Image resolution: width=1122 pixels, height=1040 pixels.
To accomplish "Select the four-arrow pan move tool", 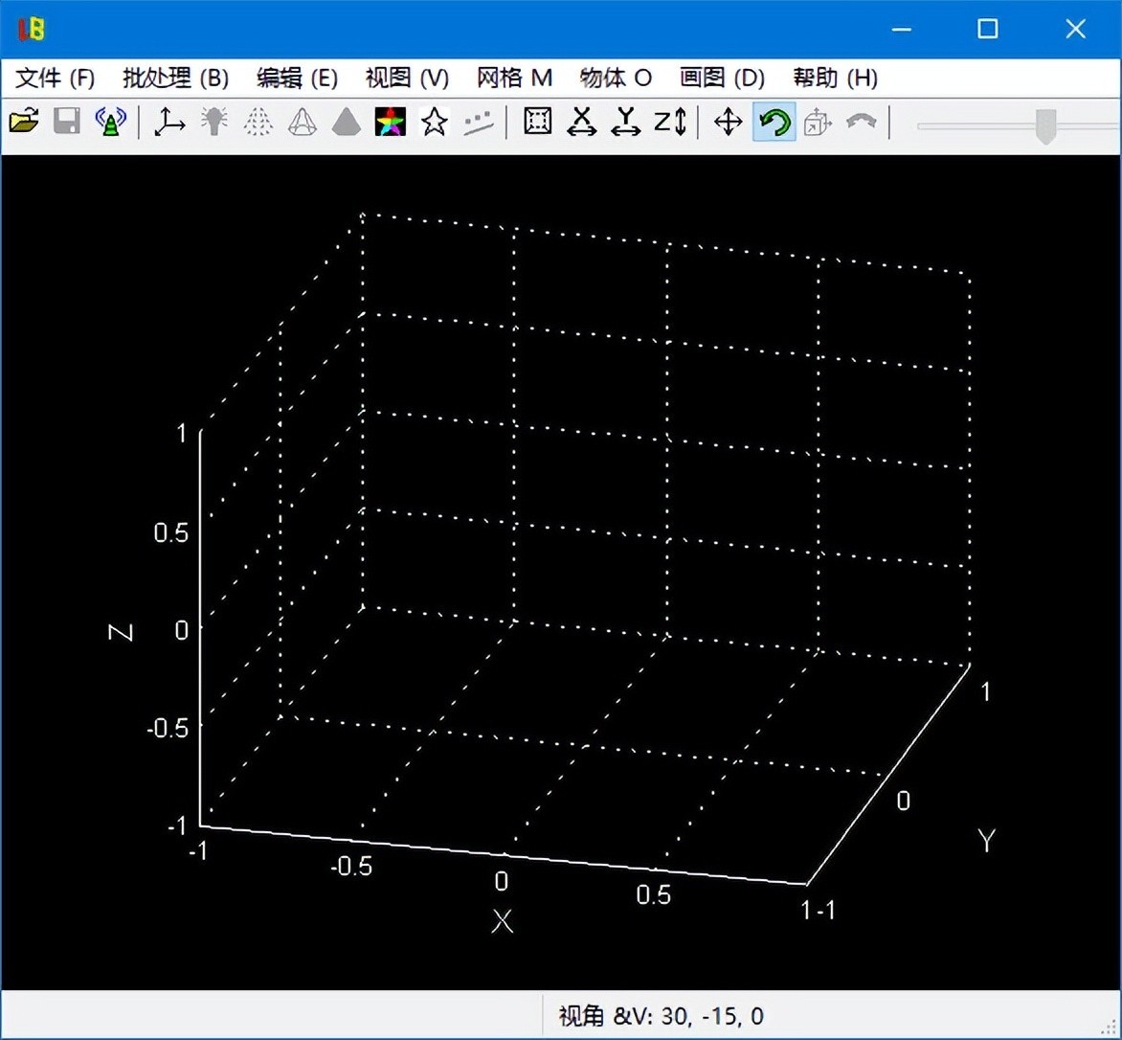I will (729, 122).
